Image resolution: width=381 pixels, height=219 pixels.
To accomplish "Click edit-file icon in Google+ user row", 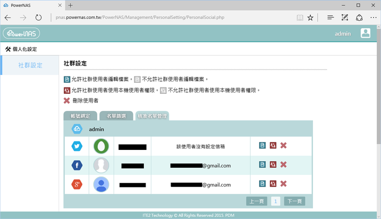I will [x=263, y=184].
